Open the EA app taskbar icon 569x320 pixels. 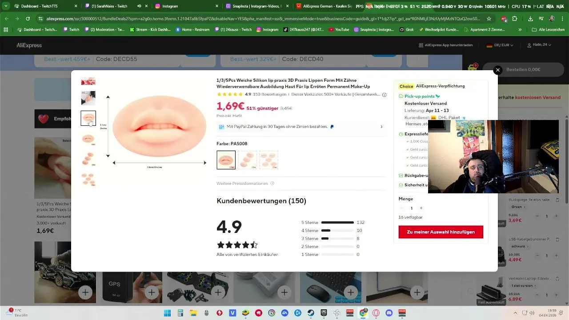(x=285, y=313)
